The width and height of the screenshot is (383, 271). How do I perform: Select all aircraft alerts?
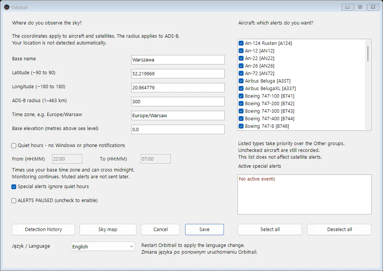point(270,230)
